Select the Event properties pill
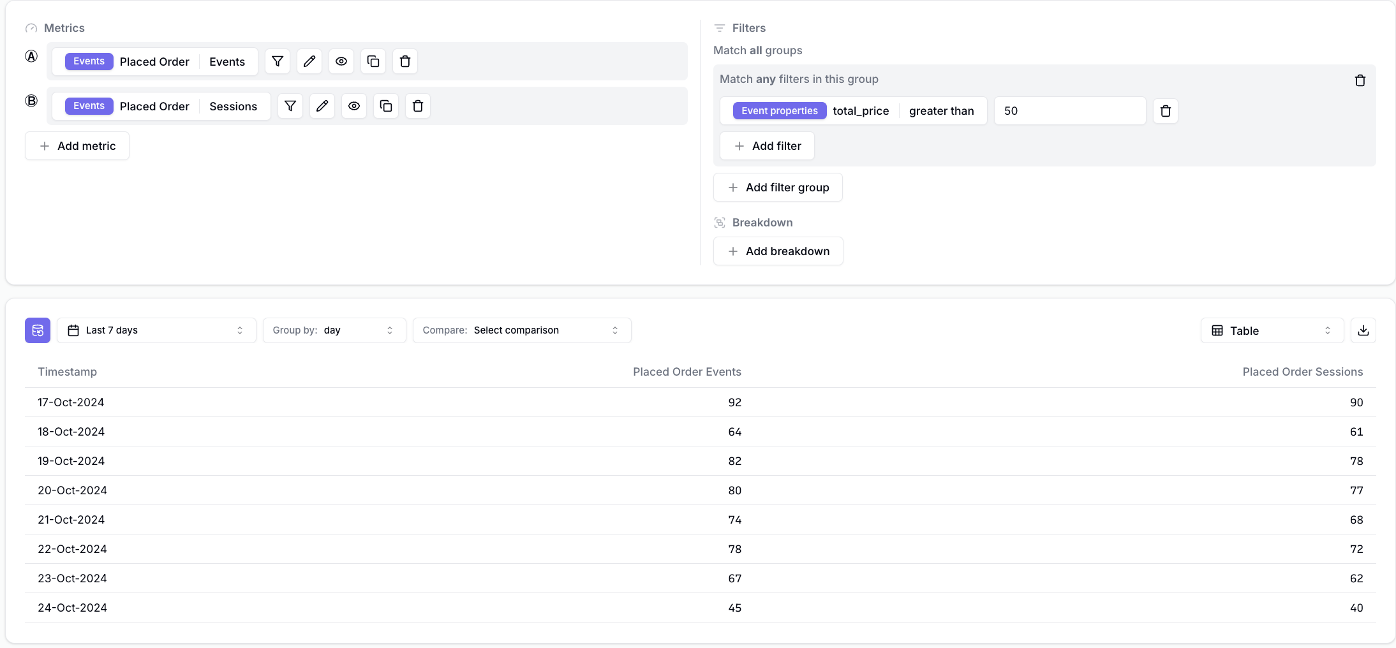Image resolution: width=1396 pixels, height=648 pixels. click(x=779, y=110)
